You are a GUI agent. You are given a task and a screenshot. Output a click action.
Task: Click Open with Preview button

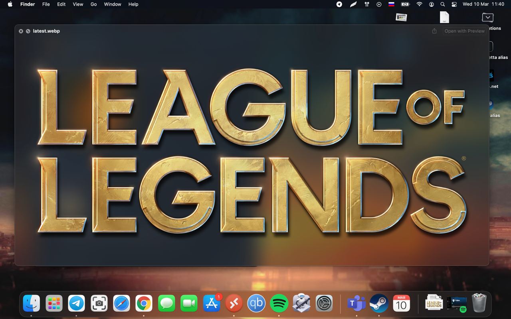pyautogui.click(x=465, y=31)
